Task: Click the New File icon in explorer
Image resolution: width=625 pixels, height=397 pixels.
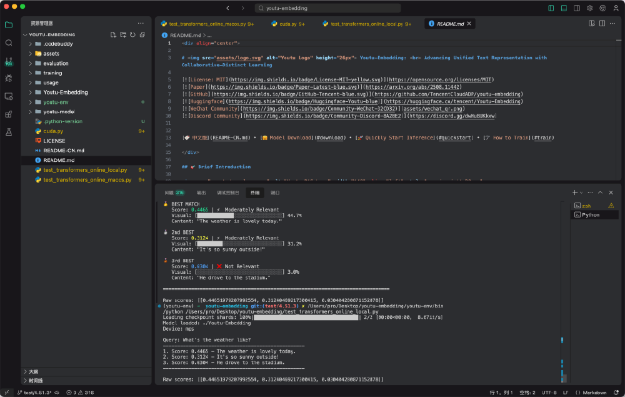Action: click(112, 35)
